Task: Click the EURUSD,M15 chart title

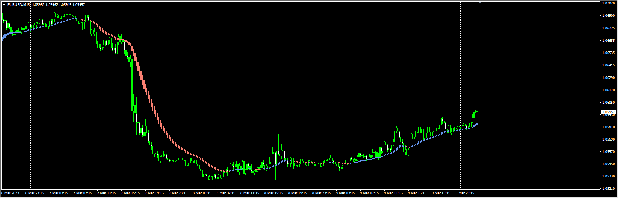Action: (x=19, y=5)
